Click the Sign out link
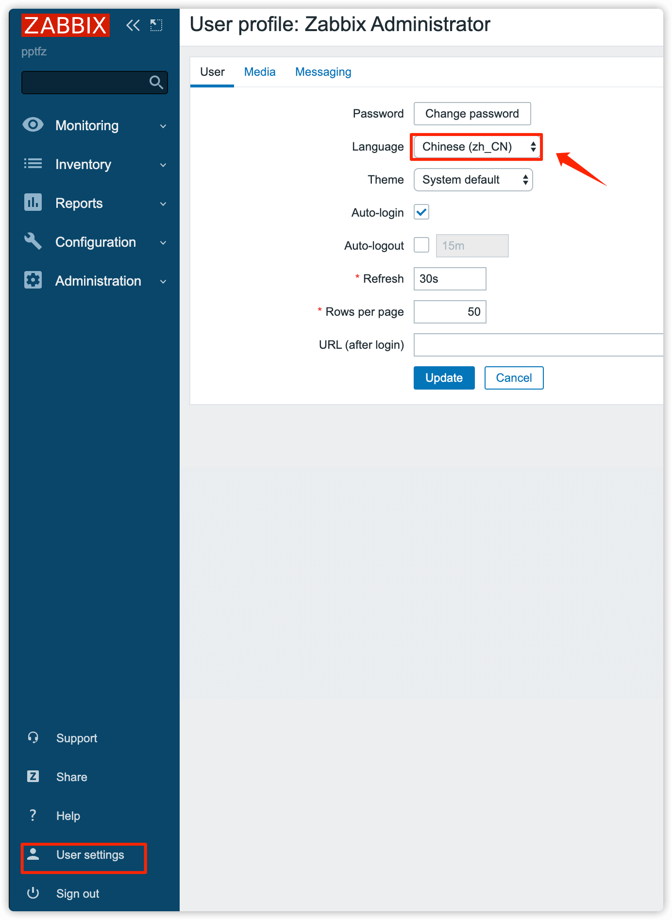Screen dimensions: 672x920 click(78, 894)
